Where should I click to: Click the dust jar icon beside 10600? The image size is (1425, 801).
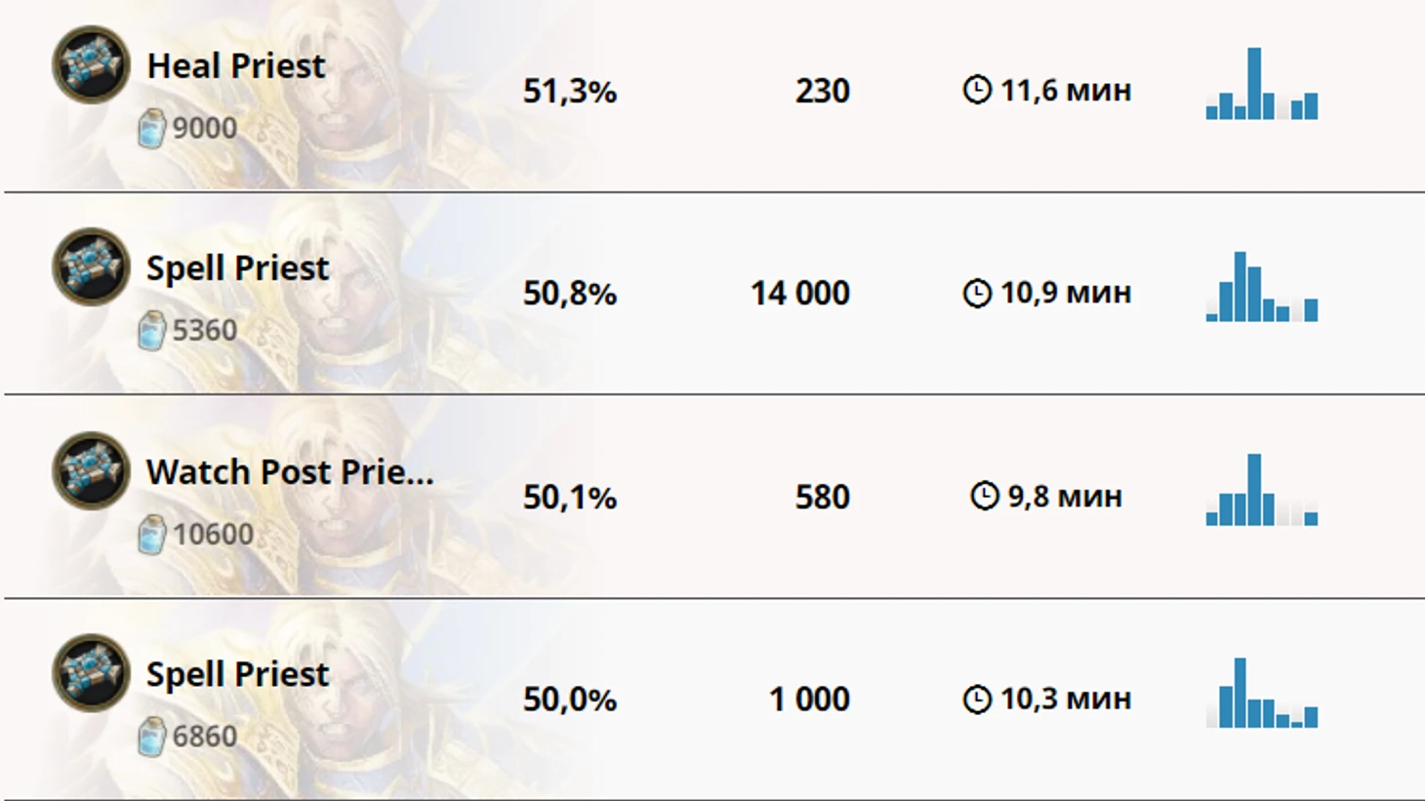(151, 535)
